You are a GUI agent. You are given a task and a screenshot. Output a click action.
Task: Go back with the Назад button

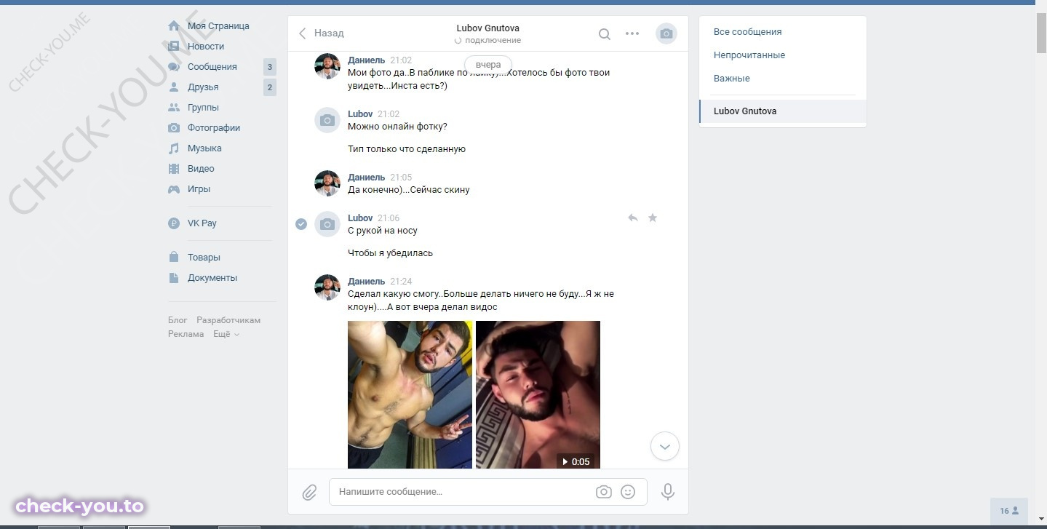pyautogui.click(x=322, y=33)
